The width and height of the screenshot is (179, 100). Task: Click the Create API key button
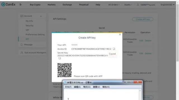(143, 19)
